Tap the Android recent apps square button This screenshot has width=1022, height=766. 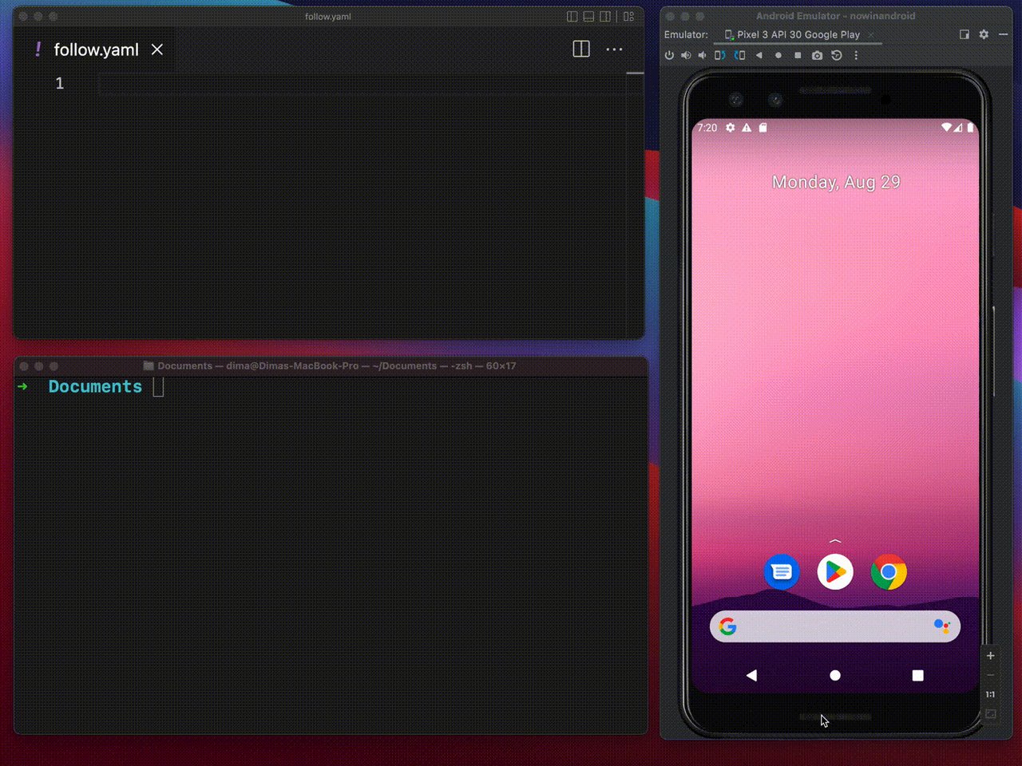pyautogui.click(x=917, y=675)
